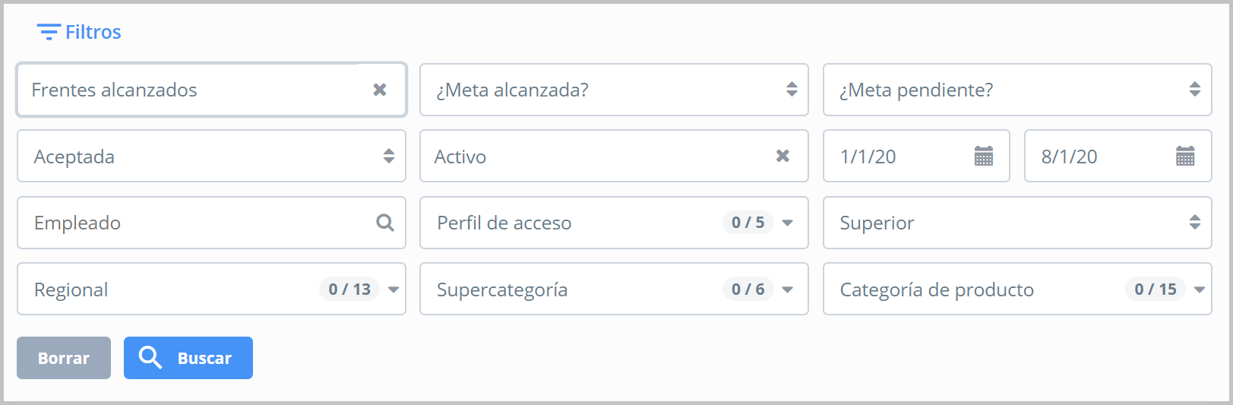Open the ¿Meta pendiente? dropdown
1233x405 pixels.
pos(1195,90)
